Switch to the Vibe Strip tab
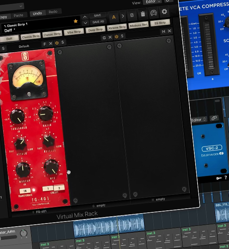229x249 pixels. (x=74, y=32)
